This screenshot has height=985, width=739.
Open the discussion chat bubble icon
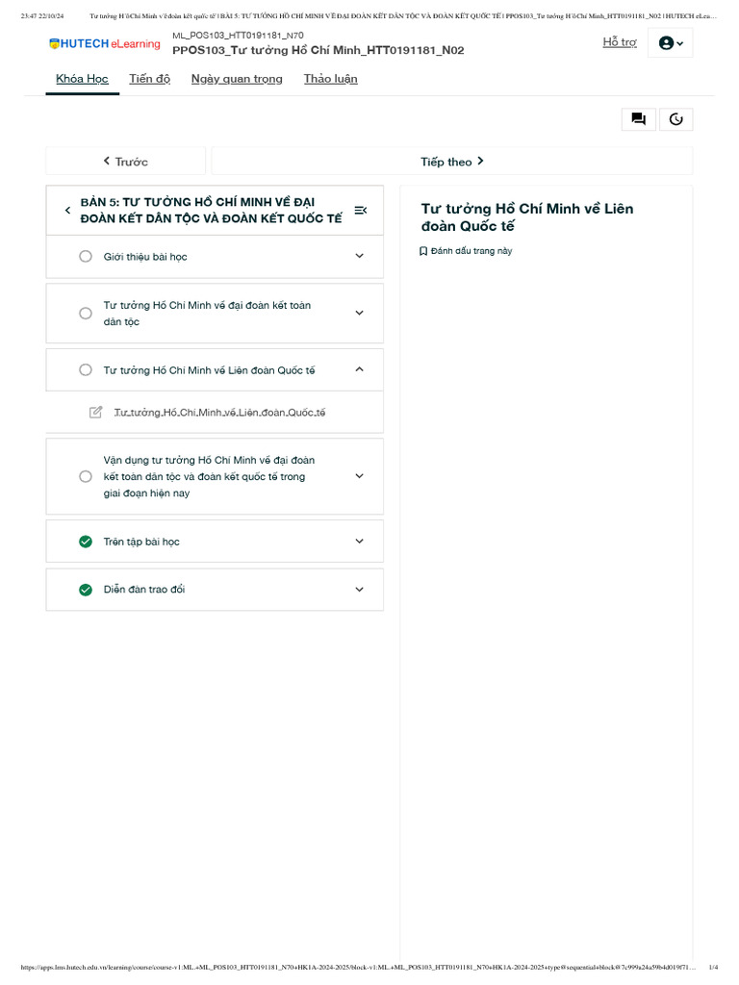pos(638,119)
